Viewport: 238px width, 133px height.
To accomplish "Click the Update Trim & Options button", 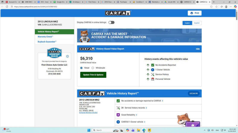I will (x=93, y=75).
